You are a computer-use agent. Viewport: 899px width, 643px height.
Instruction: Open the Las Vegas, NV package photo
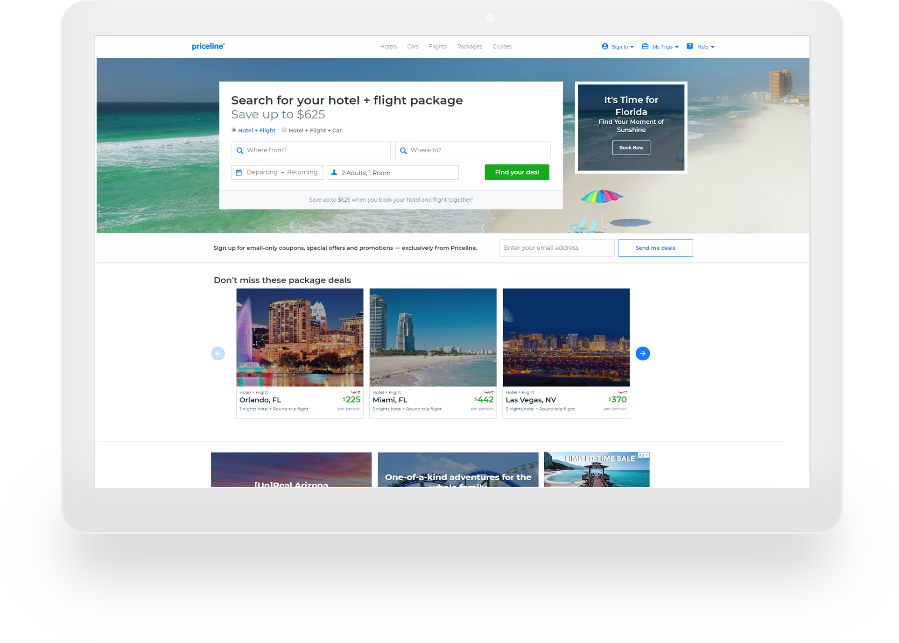click(x=566, y=337)
